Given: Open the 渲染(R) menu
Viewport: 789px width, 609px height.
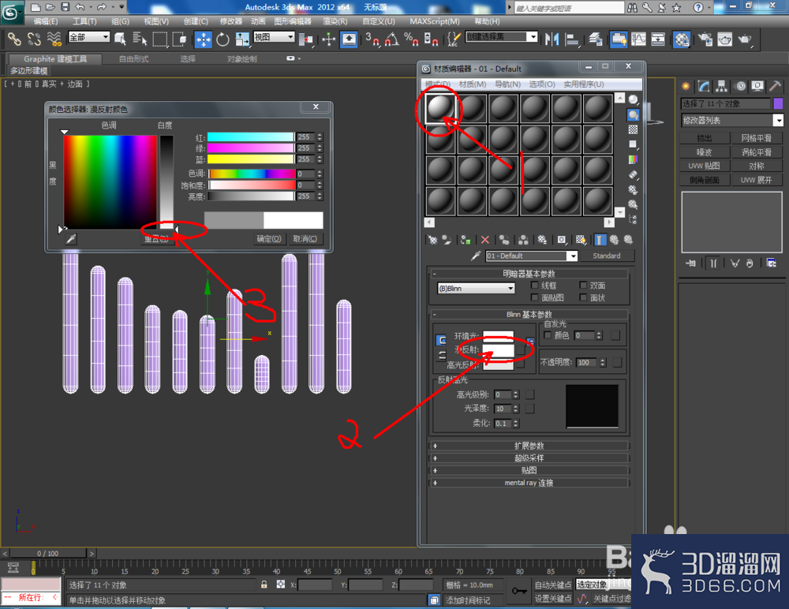Looking at the screenshot, I should (x=335, y=21).
